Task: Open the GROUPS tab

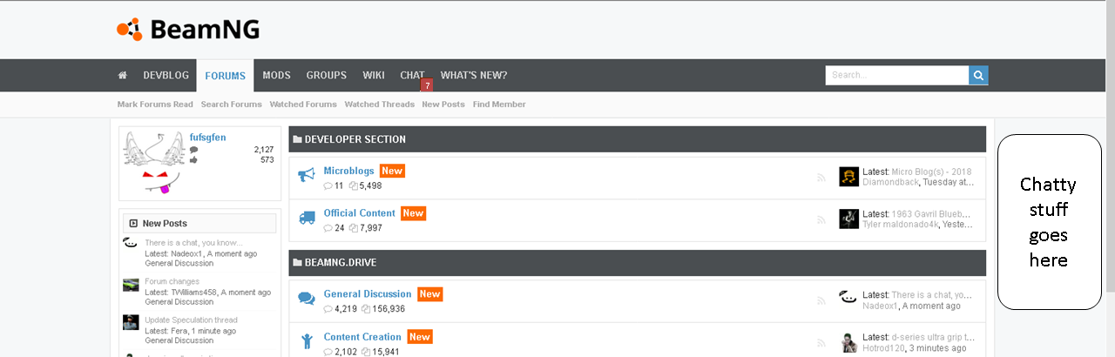Action: 327,76
